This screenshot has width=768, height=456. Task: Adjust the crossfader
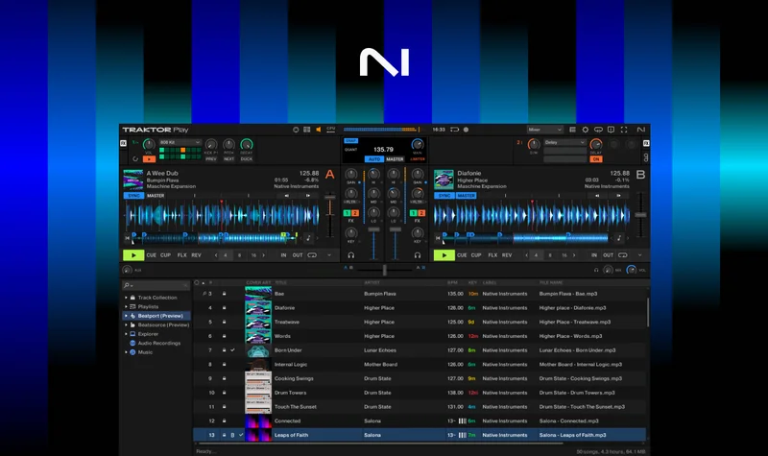tap(385, 270)
